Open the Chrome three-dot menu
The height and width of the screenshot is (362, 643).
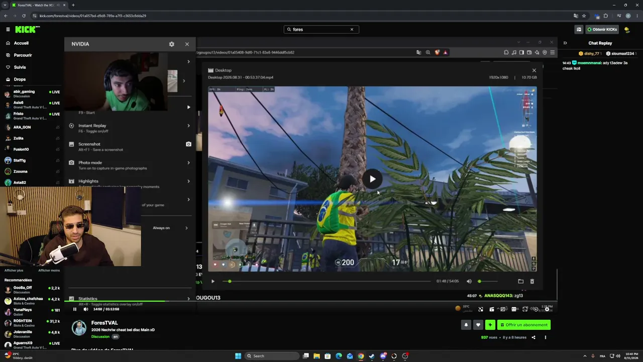tap(637, 16)
